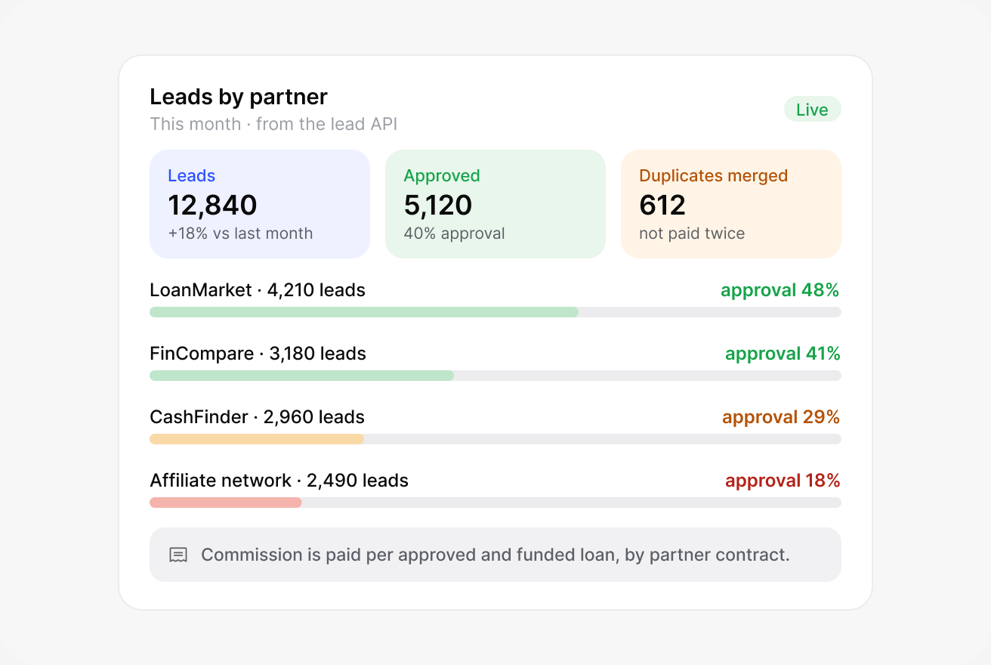Click the "not paid twice" text
The image size is (991, 665).
pyautogui.click(x=692, y=234)
